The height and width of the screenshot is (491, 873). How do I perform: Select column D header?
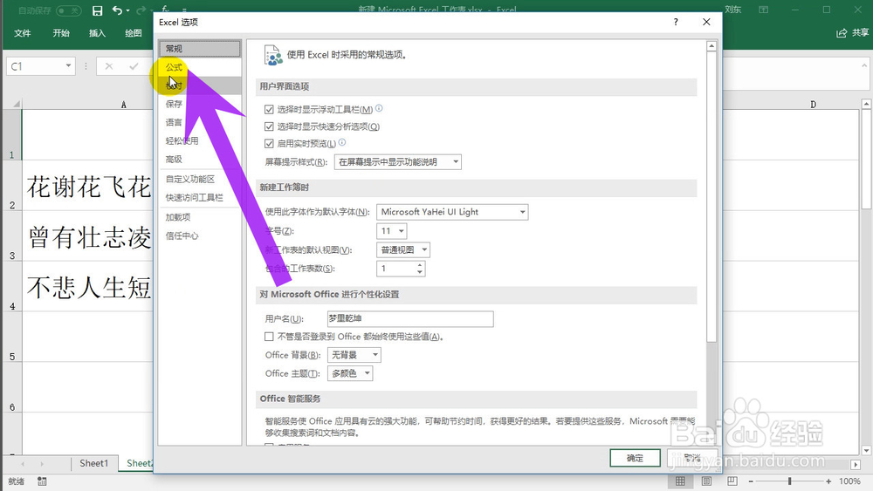814,105
